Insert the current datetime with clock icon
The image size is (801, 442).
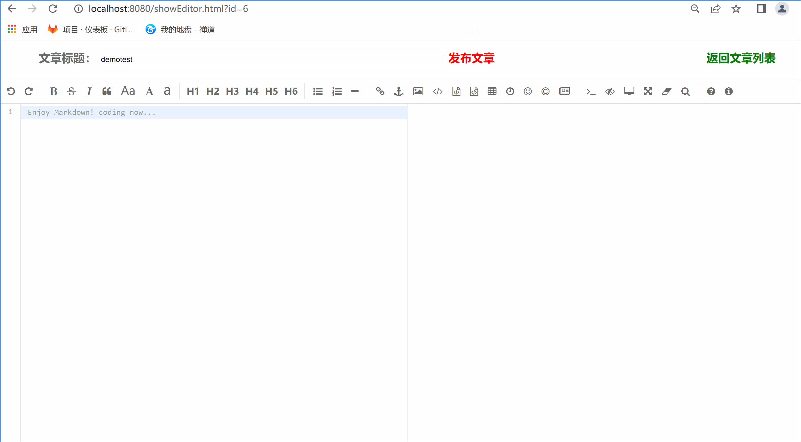click(x=510, y=91)
